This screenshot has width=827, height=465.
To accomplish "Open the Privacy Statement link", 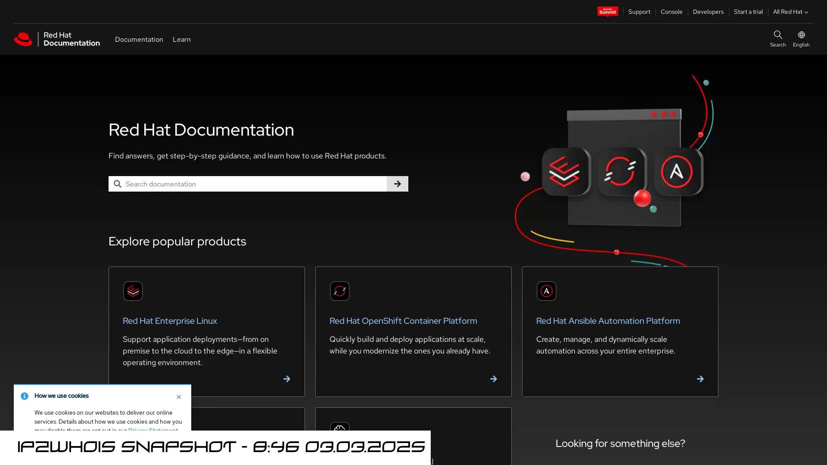I will (x=153, y=429).
